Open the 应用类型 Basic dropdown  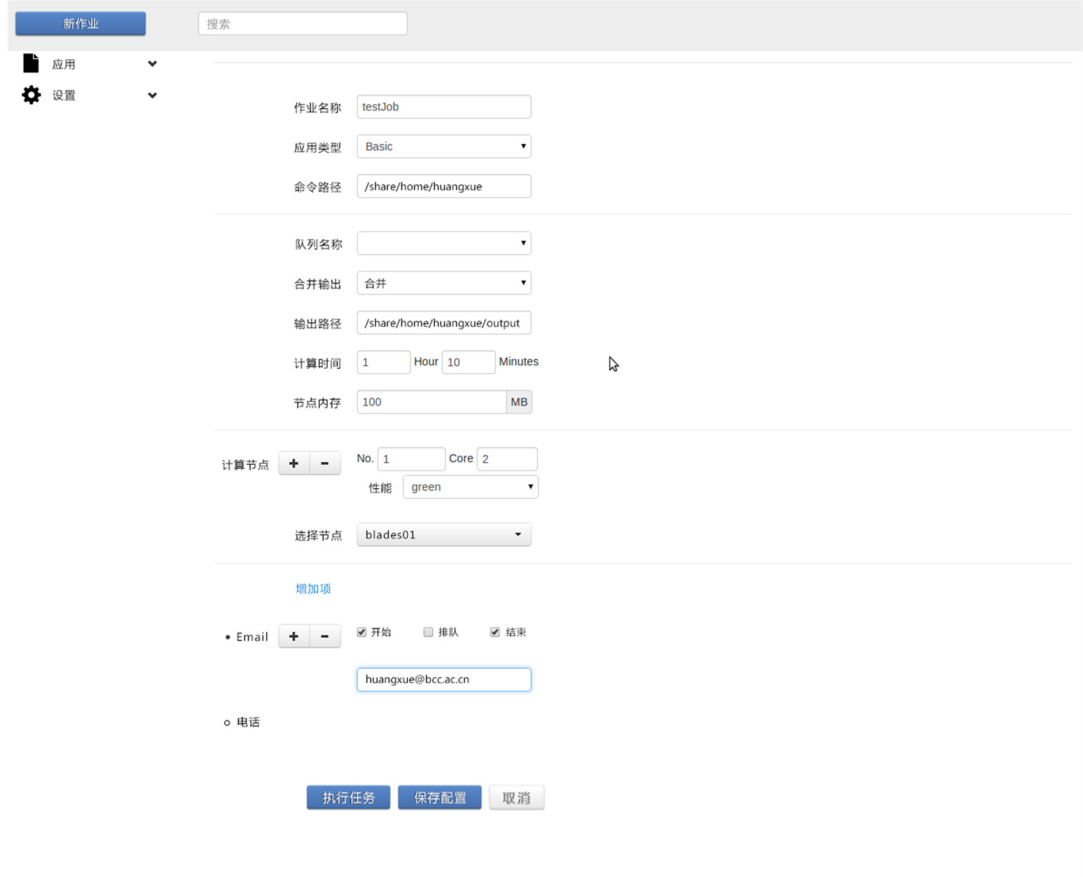(443, 147)
